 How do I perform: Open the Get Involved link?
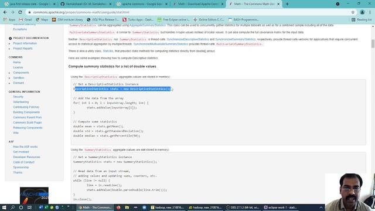pos(21,152)
